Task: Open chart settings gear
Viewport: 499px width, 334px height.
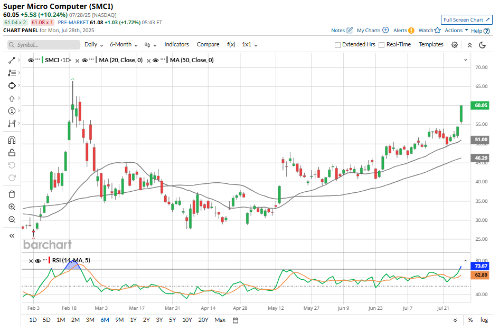Action: (455, 45)
